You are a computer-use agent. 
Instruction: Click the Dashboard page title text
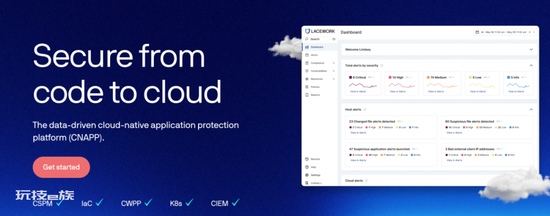coord(351,32)
